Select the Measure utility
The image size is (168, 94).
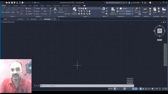[145, 10]
